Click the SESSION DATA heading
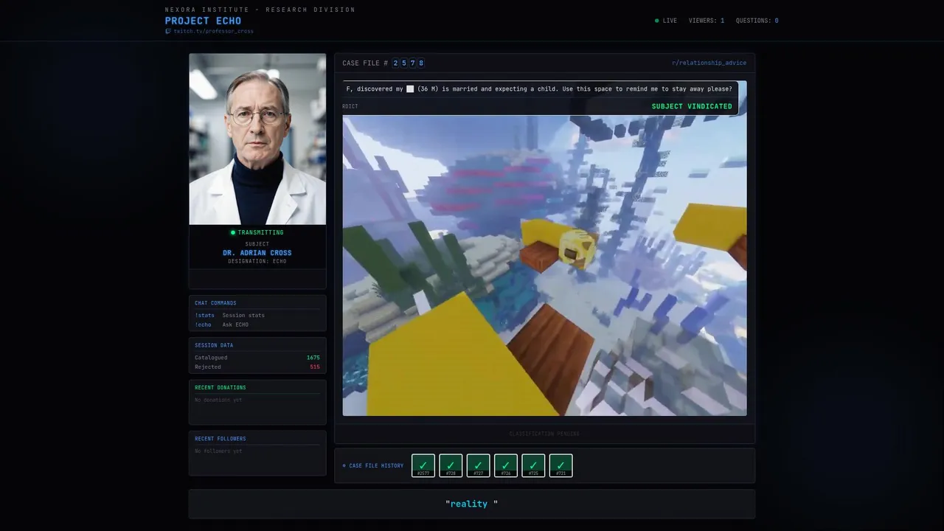Viewport: 944px width, 531px height. 214,345
